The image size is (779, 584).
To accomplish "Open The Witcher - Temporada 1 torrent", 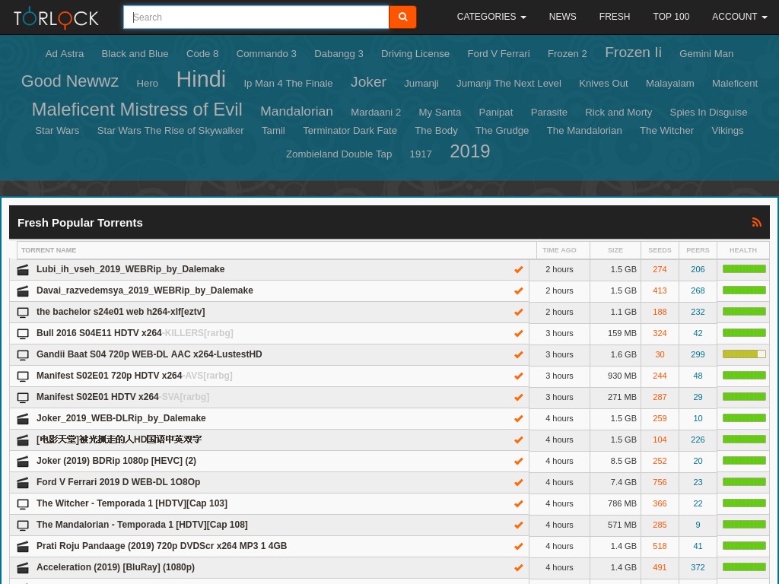I will [x=132, y=503].
